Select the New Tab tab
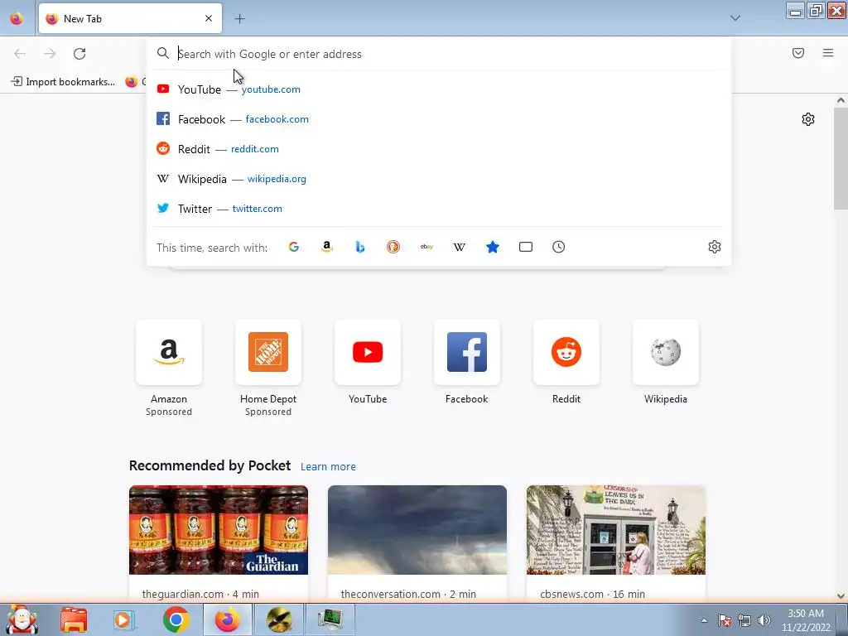 [x=130, y=18]
